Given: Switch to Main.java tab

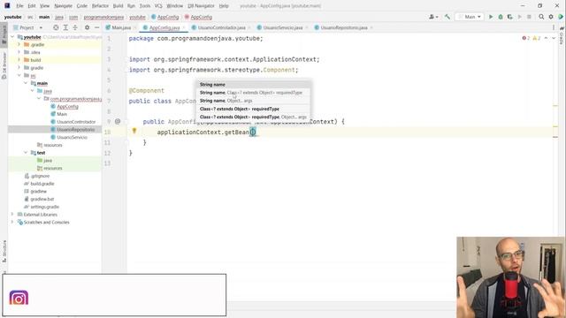Looking at the screenshot, I should click(x=121, y=27).
